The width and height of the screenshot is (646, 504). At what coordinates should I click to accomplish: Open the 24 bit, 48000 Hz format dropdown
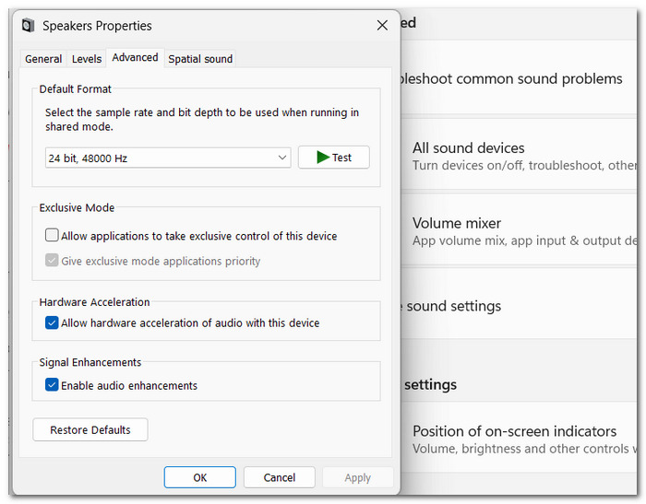pyautogui.click(x=168, y=158)
